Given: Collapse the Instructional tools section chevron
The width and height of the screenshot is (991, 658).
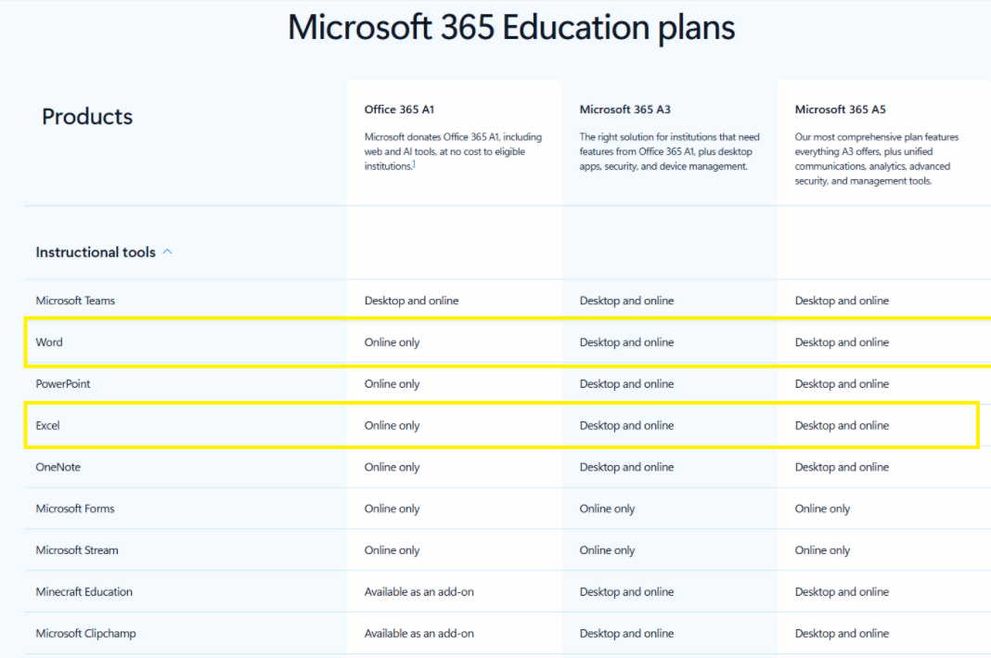Looking at the screenshot, I should click(167, 252).
